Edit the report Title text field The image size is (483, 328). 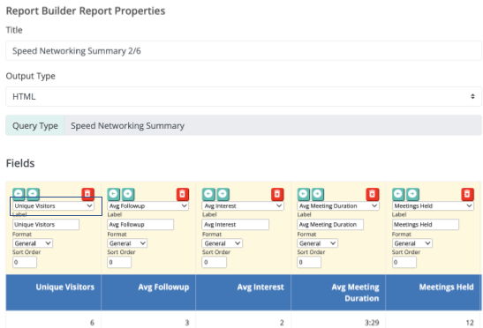coord(244,51)
